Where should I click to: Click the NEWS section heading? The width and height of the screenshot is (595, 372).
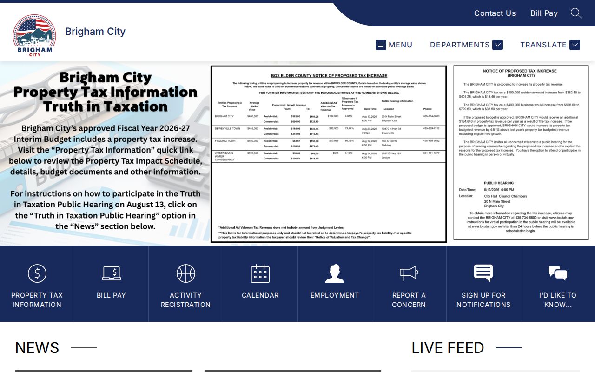[x=37, y=348]
